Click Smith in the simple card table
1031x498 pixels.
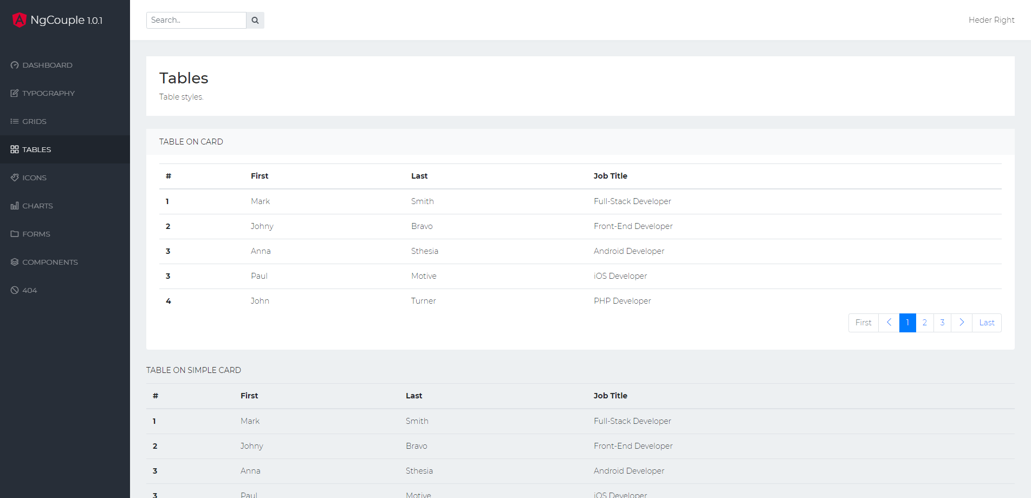417,421
